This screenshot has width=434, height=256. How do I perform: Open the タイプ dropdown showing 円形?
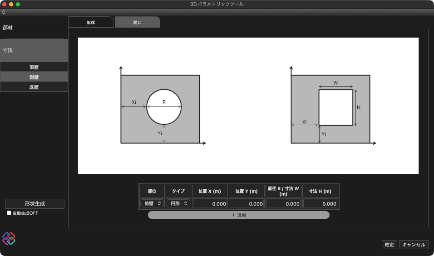pos(178,204)
